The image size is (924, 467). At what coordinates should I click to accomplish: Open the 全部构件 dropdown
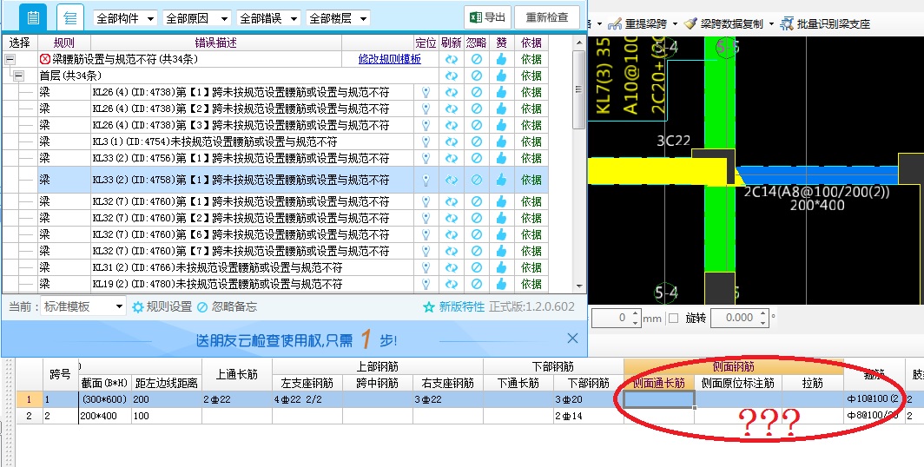point(126,18)
